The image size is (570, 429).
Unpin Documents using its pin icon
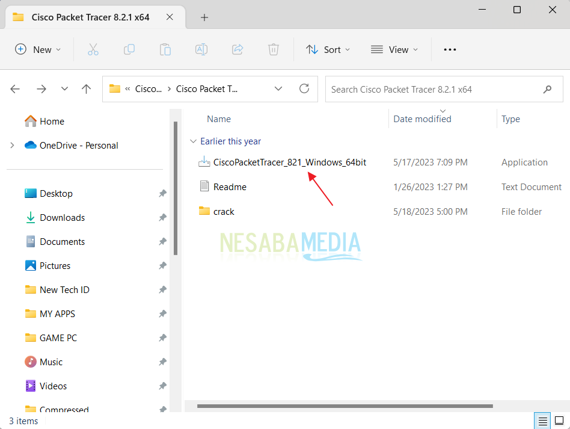tap(162, 241)
